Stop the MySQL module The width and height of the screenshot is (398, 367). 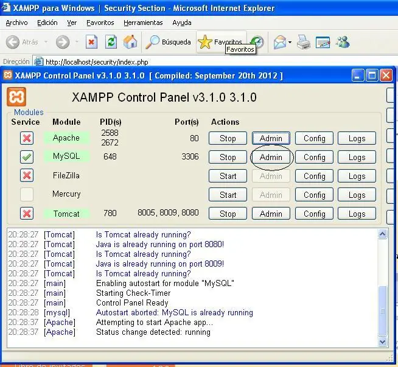point(228,157)
